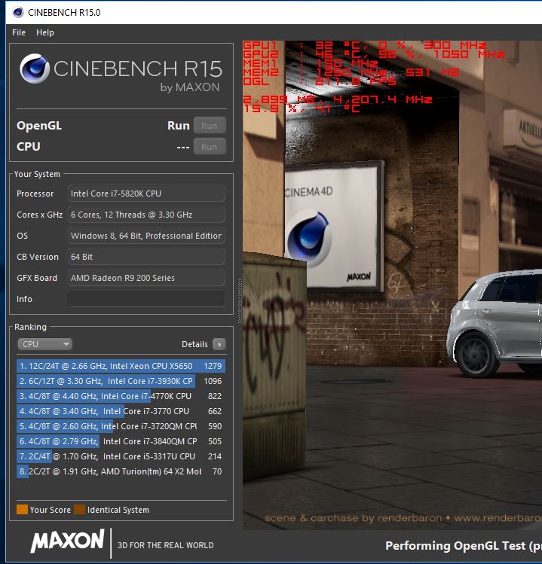Select ranking entry Intel Core i7-4770K
This screenshot has width=542, height=564.
coord(121,396)
